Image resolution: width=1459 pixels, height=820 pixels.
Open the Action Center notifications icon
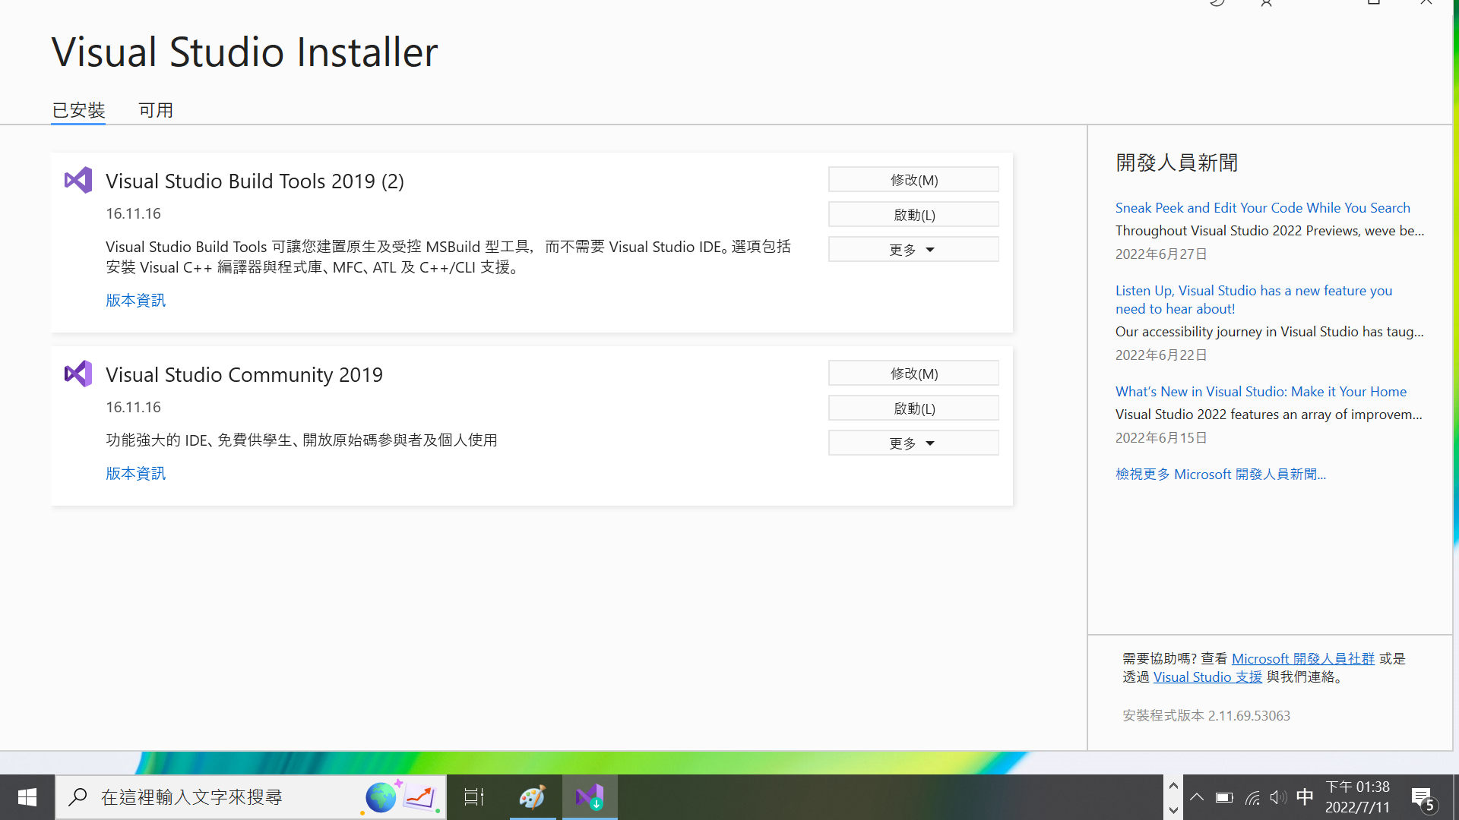click(x=1423, y=799)
